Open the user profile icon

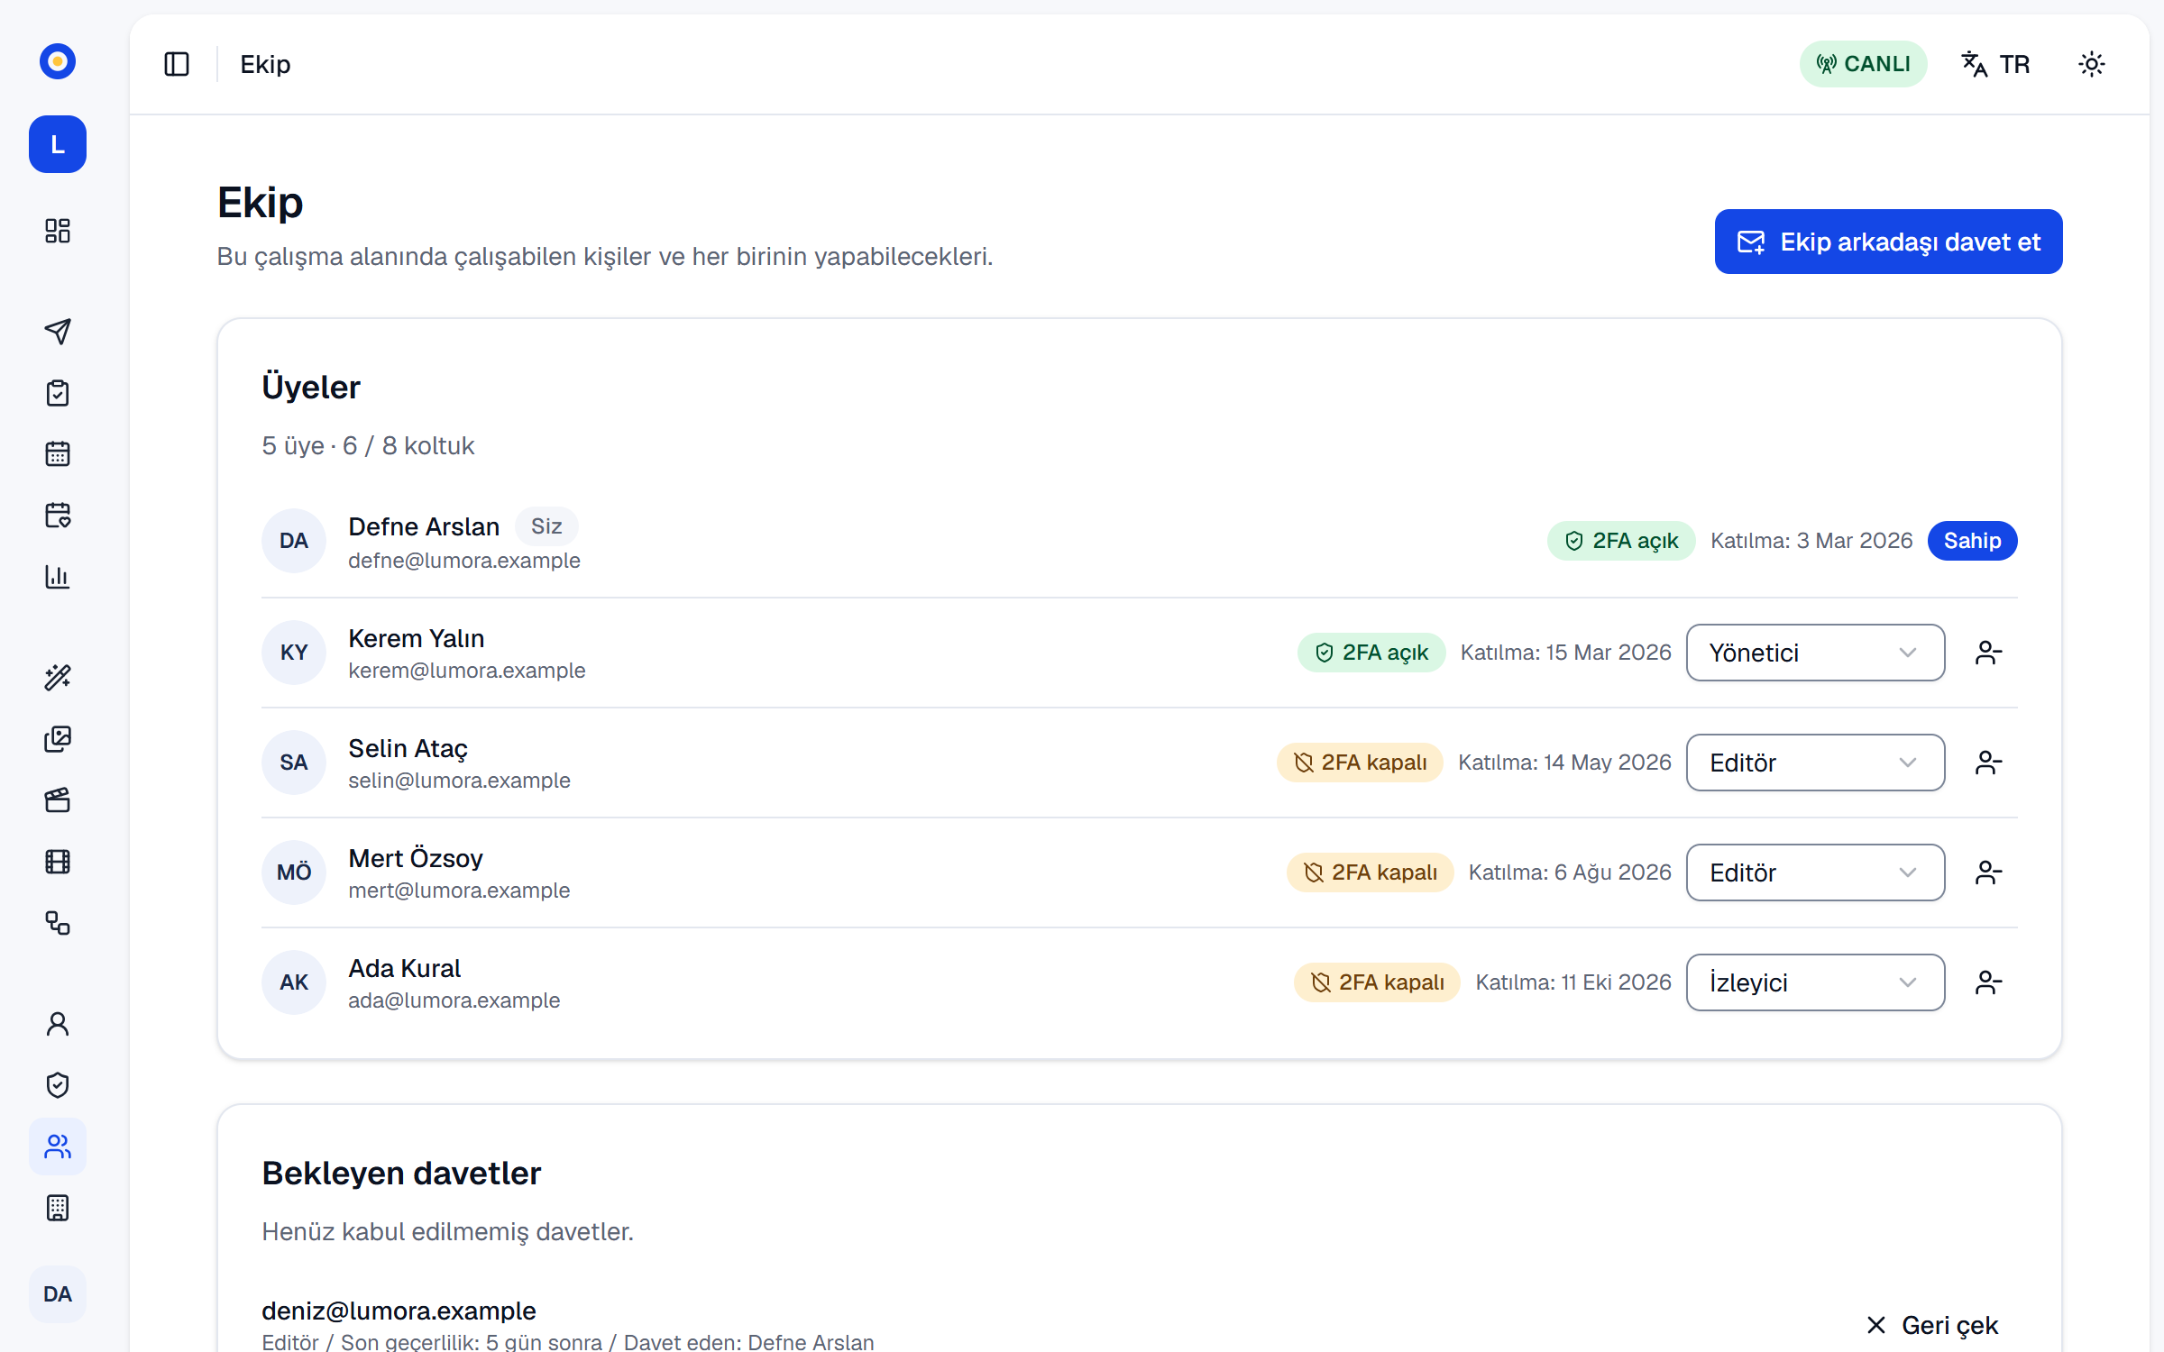[x=58, y=1024]
